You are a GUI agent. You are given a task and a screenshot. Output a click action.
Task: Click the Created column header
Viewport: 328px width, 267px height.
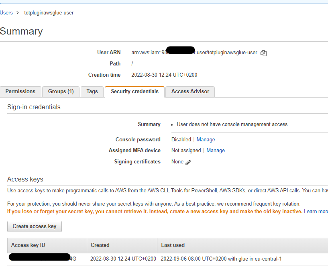pyautogui.click(x=100, y=245)
